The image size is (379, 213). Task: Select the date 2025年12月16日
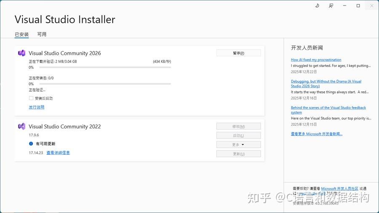pyautogui.click(x=304, y=98)
